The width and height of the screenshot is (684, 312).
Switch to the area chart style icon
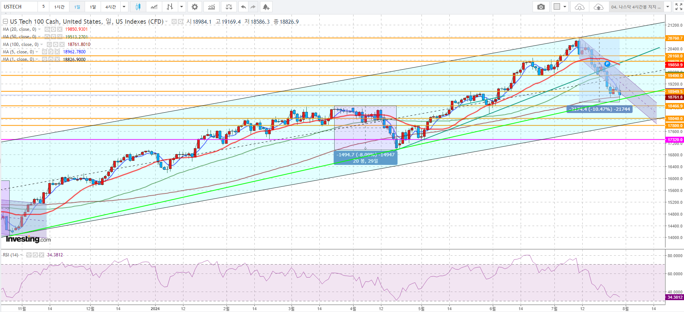pos(154,7)
